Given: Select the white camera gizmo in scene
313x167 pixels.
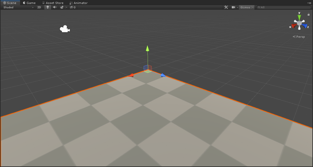Looking at the screenshot, I should click(65, 29).
